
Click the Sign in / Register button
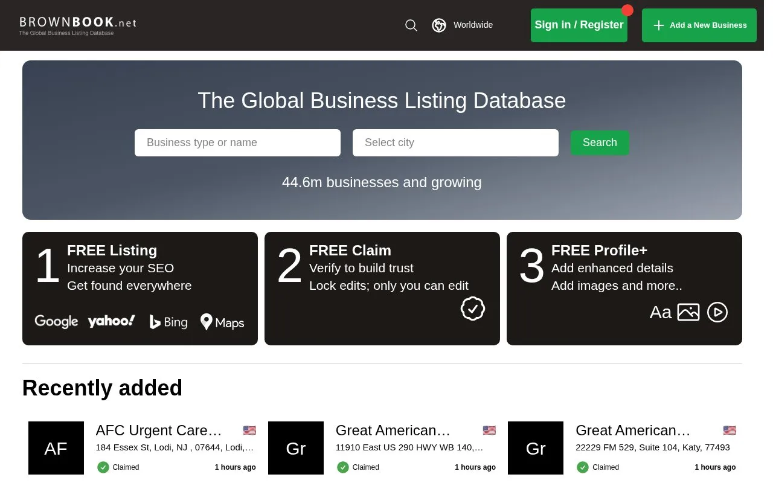pos(579,25)
